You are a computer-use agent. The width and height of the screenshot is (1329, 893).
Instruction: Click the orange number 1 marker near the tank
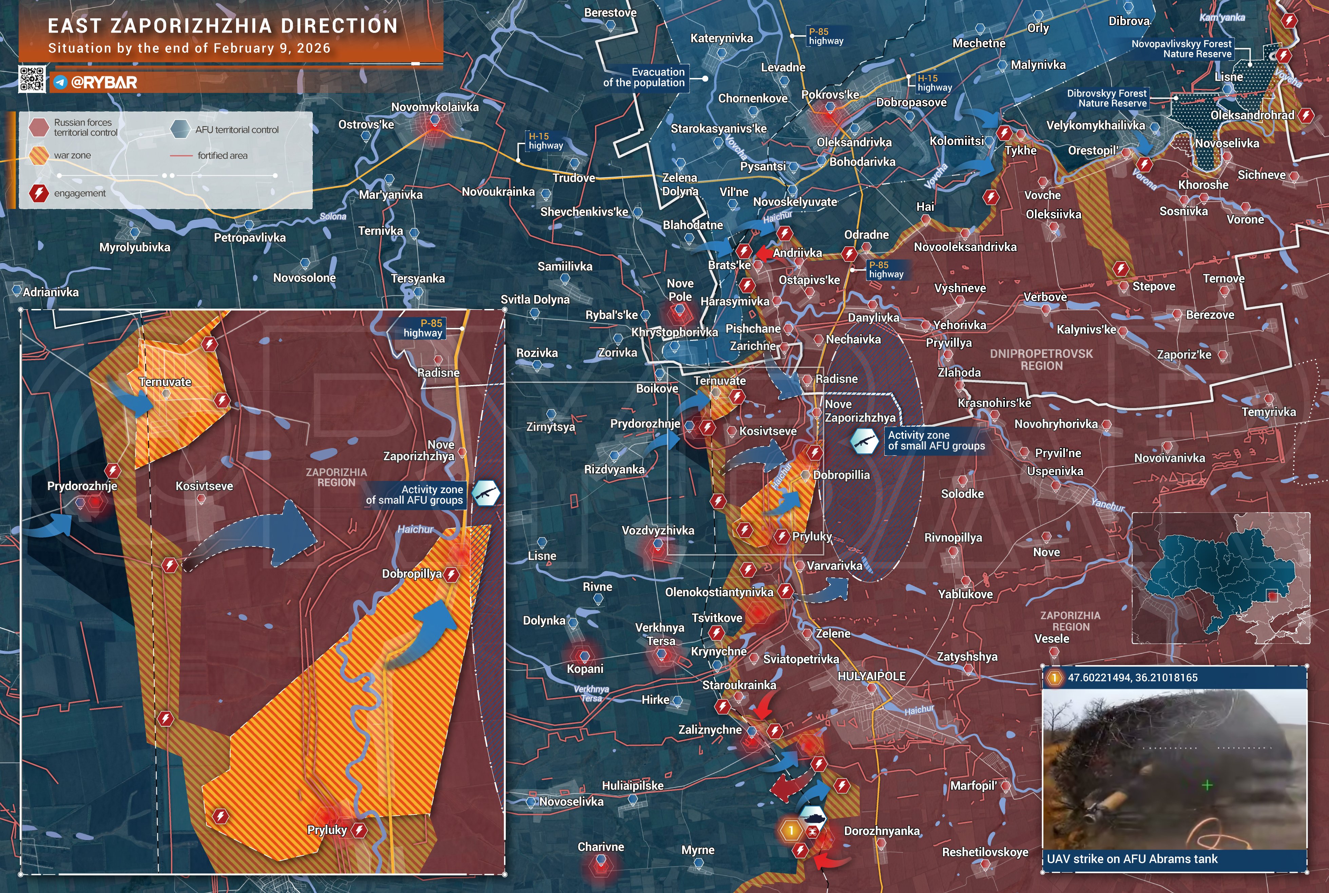click(x=791, y=830)
